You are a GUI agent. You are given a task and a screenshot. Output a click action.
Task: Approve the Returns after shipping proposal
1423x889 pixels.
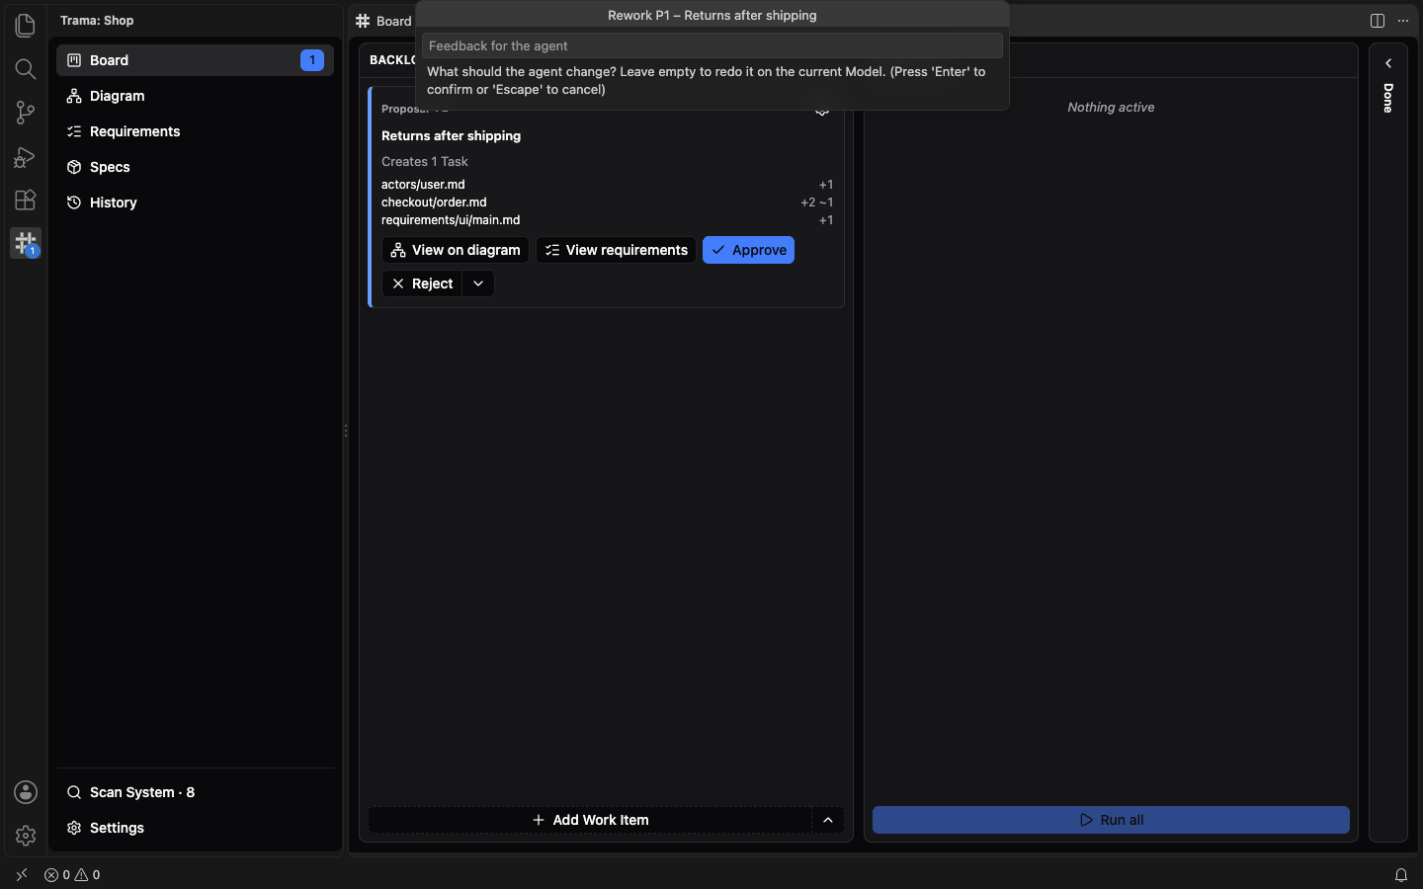click(748, 250)
